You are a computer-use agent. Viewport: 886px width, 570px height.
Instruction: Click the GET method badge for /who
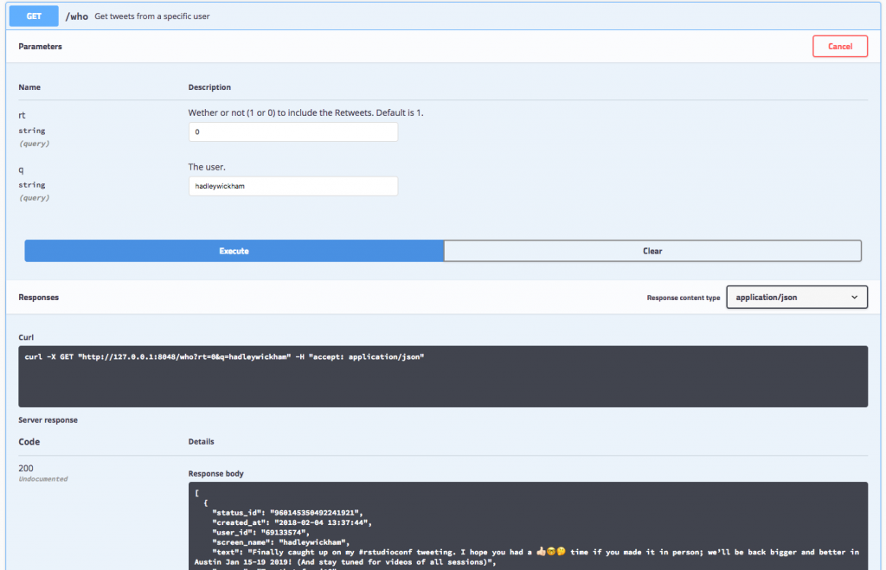(34, 16)
